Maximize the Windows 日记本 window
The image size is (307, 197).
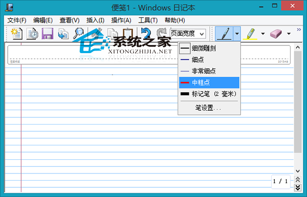point(274,6)
